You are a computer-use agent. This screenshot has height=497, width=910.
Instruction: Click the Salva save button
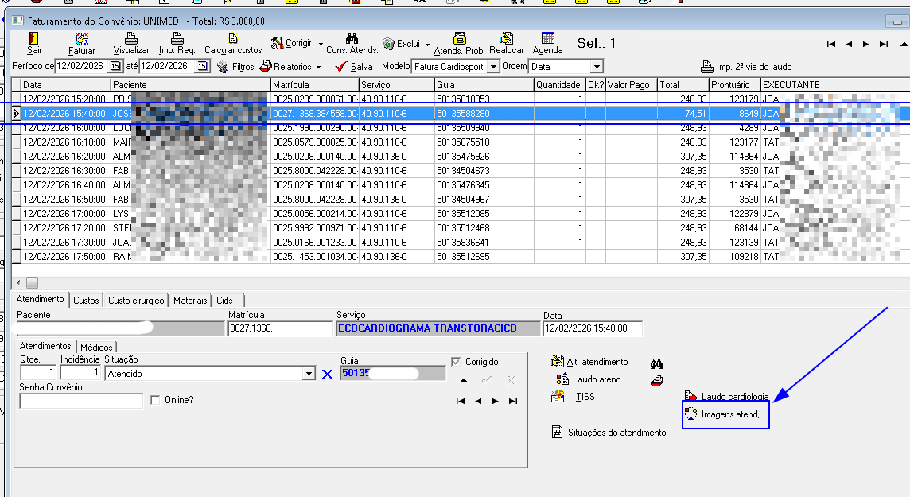pos(353,67)
